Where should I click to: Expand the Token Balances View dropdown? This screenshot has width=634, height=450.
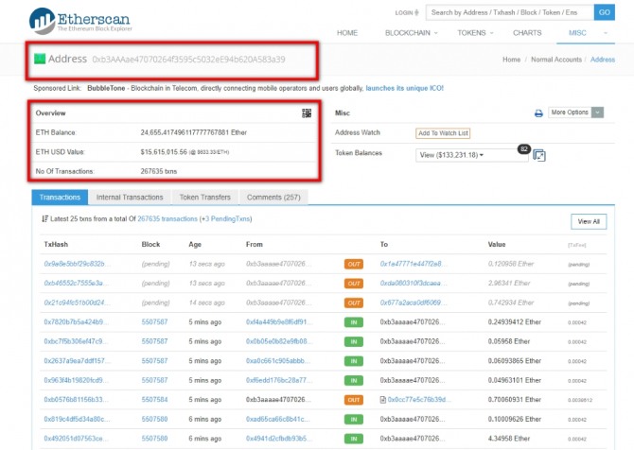click(x=470, y=155)
